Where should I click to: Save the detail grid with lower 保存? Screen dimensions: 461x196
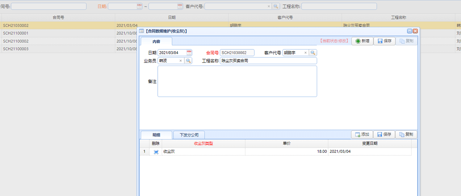(x=384, y=134)
